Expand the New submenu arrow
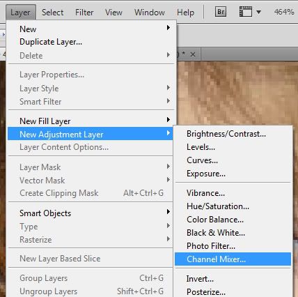Image resolution: width=298 pixels, height=297 pixels. pos(168,28)
